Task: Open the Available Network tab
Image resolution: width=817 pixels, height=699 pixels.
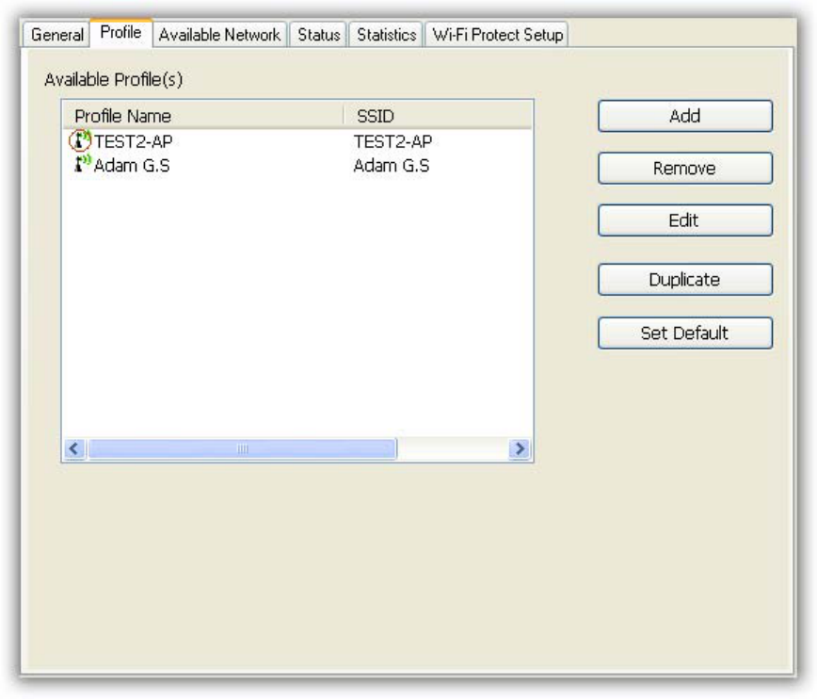Action: pyautogui.click(x=219, y=35)
